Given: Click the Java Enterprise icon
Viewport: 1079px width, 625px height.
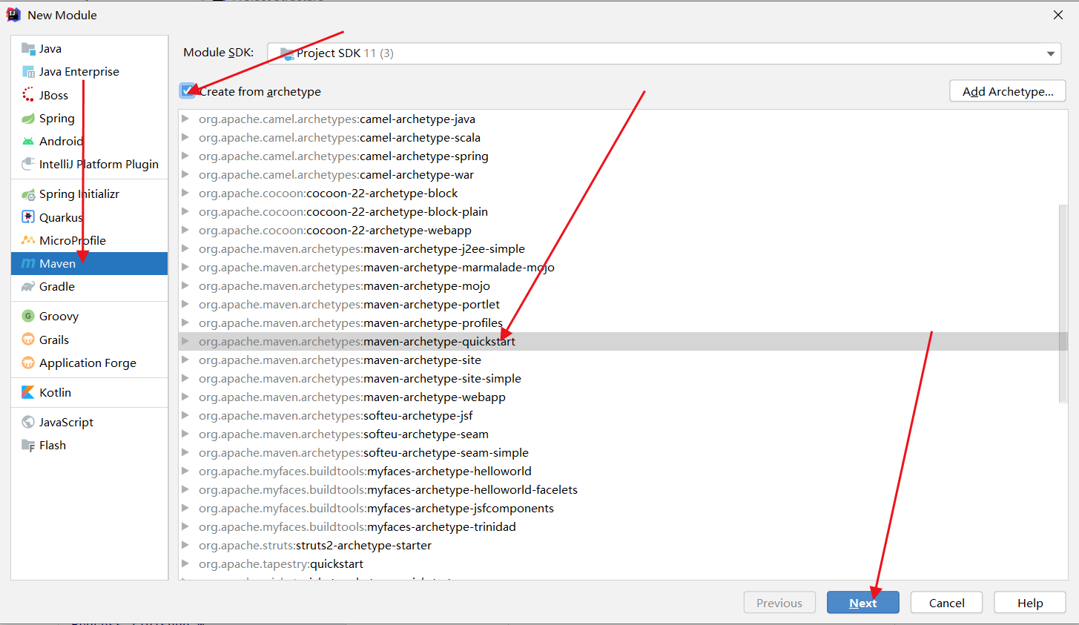Looking at the screenshot, I should [28, 72].
